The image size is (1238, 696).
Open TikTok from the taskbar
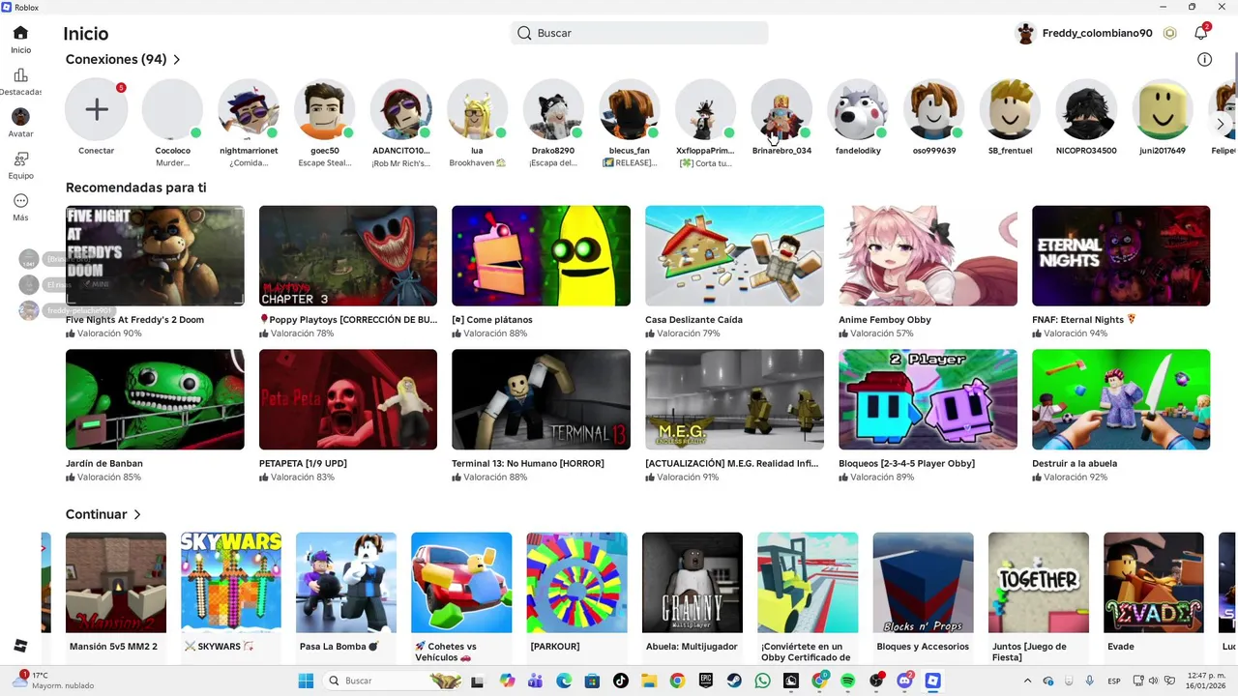[621, 681]
